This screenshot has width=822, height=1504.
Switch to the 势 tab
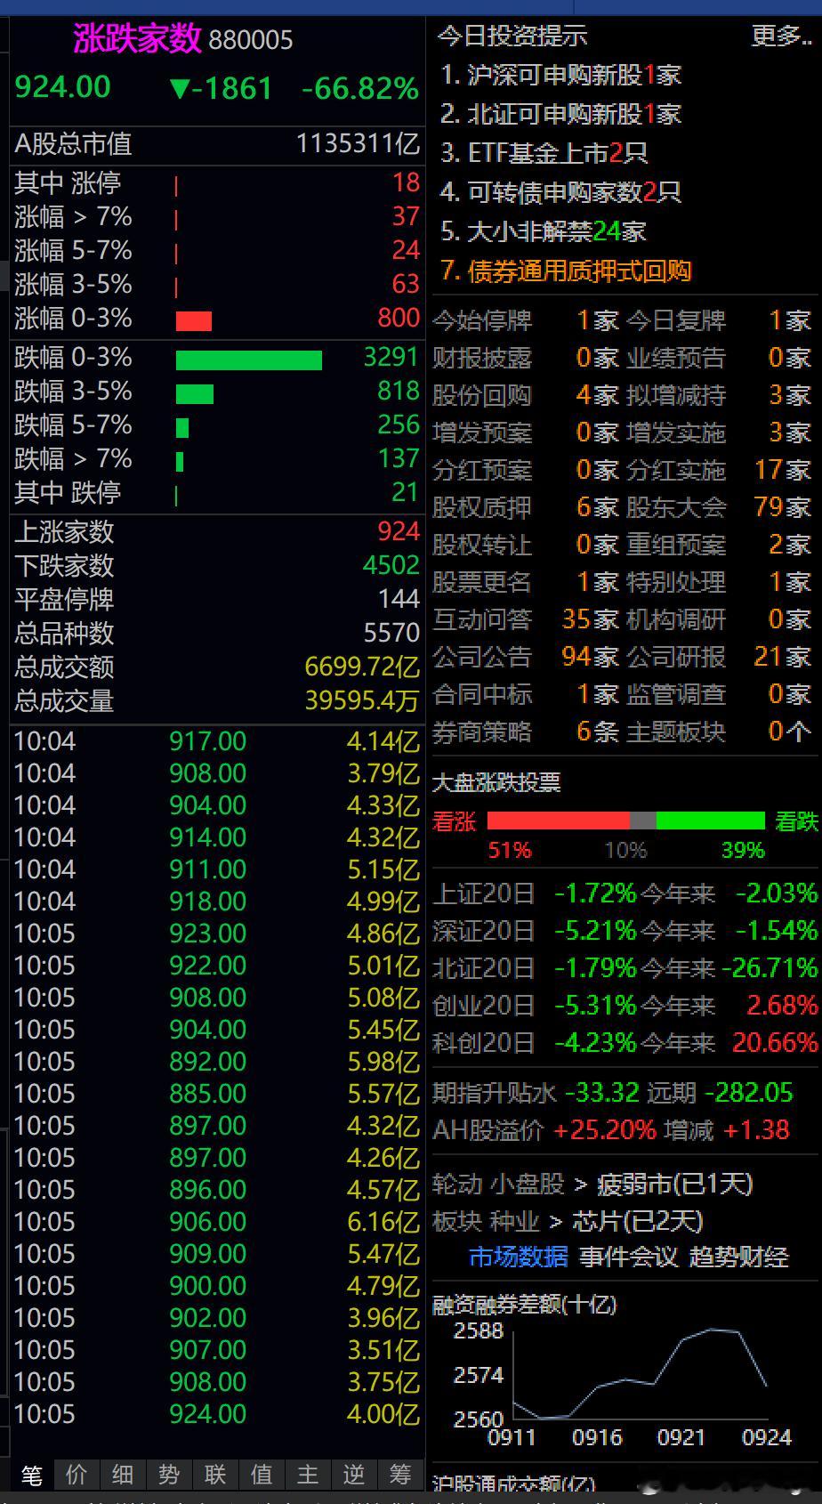[x=169, y=1475]
